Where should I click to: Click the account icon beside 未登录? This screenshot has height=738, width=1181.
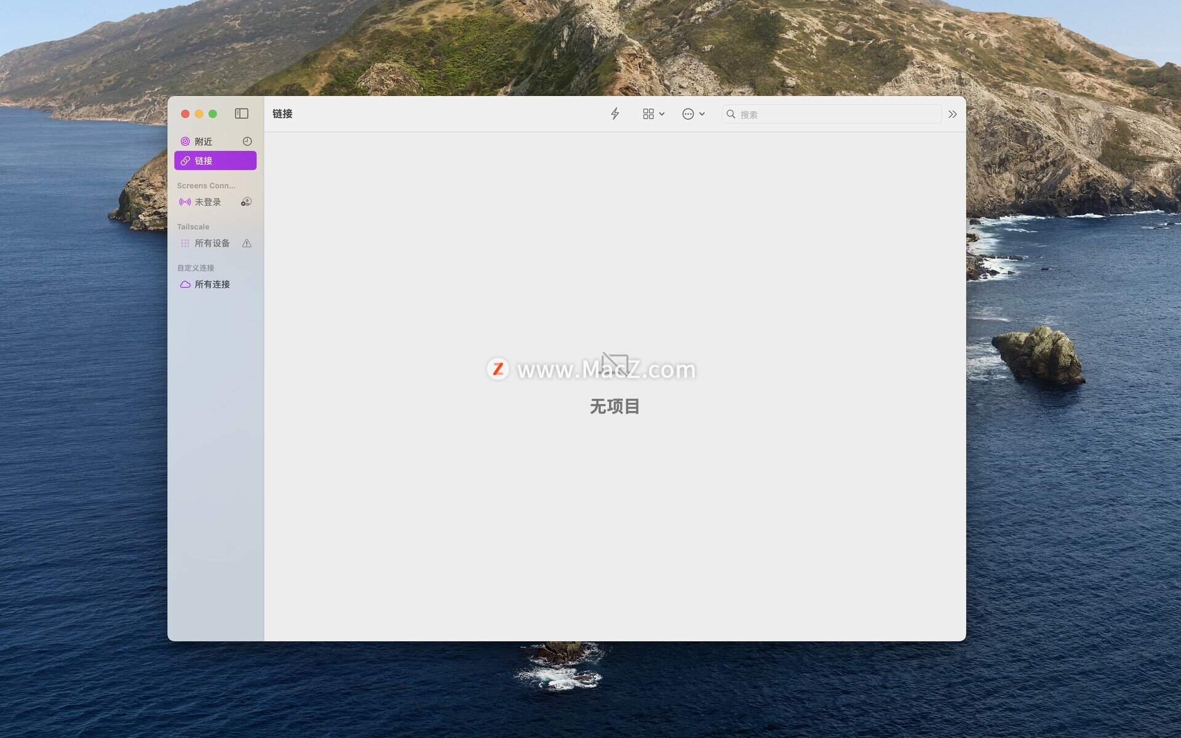click(x=246, y=202)
